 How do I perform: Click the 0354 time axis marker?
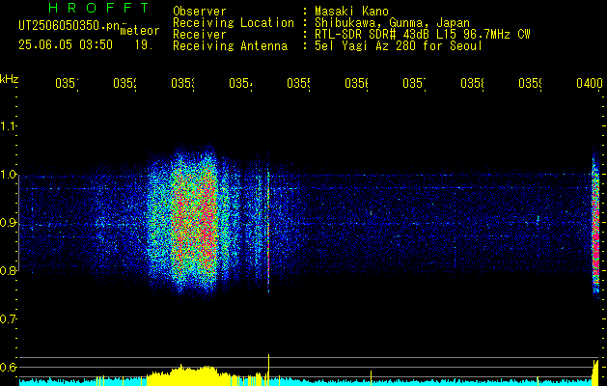point(241,83)
